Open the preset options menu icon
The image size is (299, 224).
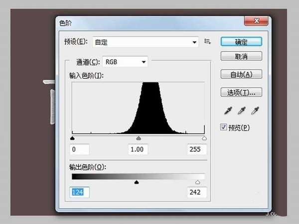coord(208,42)
